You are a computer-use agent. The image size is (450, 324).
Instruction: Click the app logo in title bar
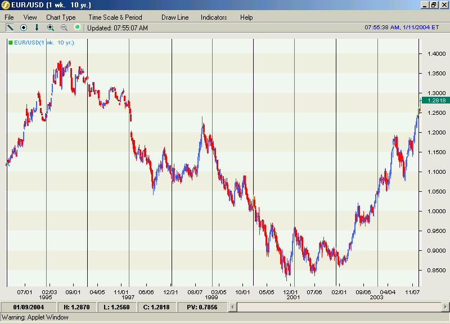[6, 5]
